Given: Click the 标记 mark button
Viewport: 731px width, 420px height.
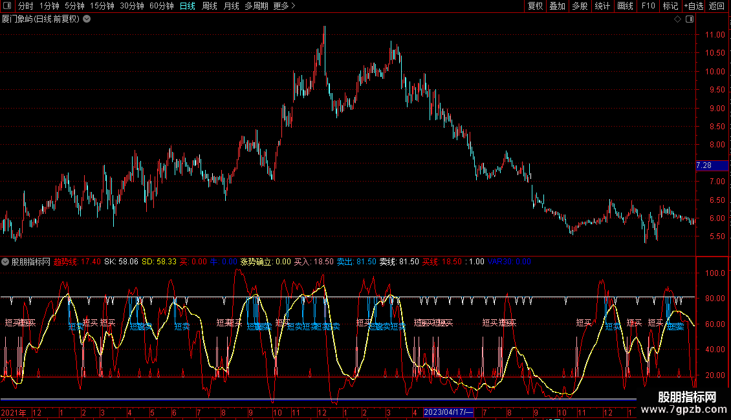Looking at the screenshot, I should click(x=670, y=6).
